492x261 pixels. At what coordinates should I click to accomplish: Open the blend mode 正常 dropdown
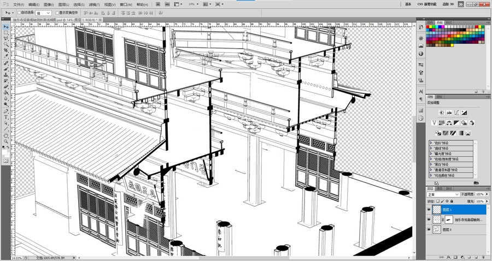pyautogui.click(x=444, y=194)
